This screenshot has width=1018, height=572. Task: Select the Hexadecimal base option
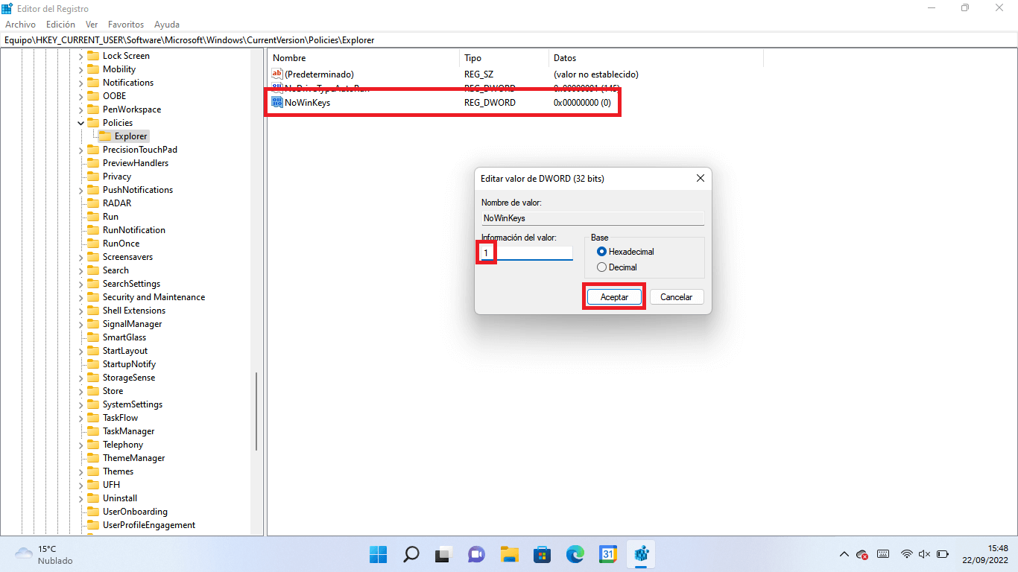[x=602, y=252]
